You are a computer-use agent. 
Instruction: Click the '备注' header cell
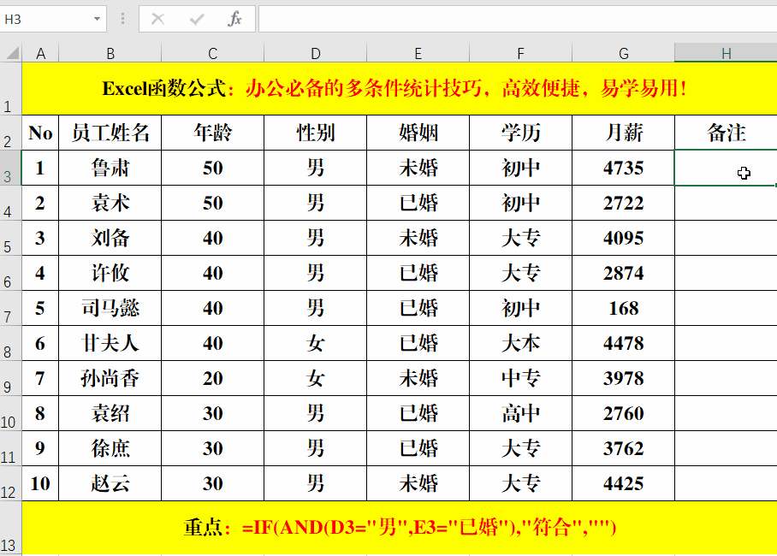tap(726, 133)
